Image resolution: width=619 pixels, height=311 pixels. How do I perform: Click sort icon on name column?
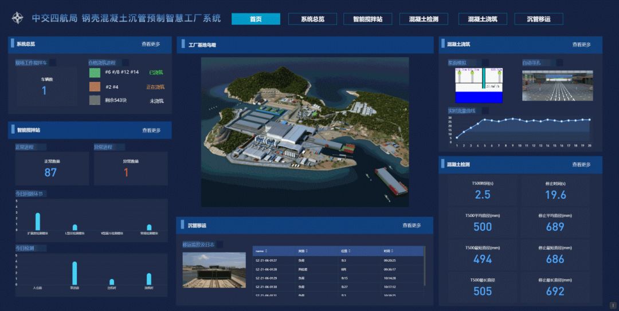[267, 251]
